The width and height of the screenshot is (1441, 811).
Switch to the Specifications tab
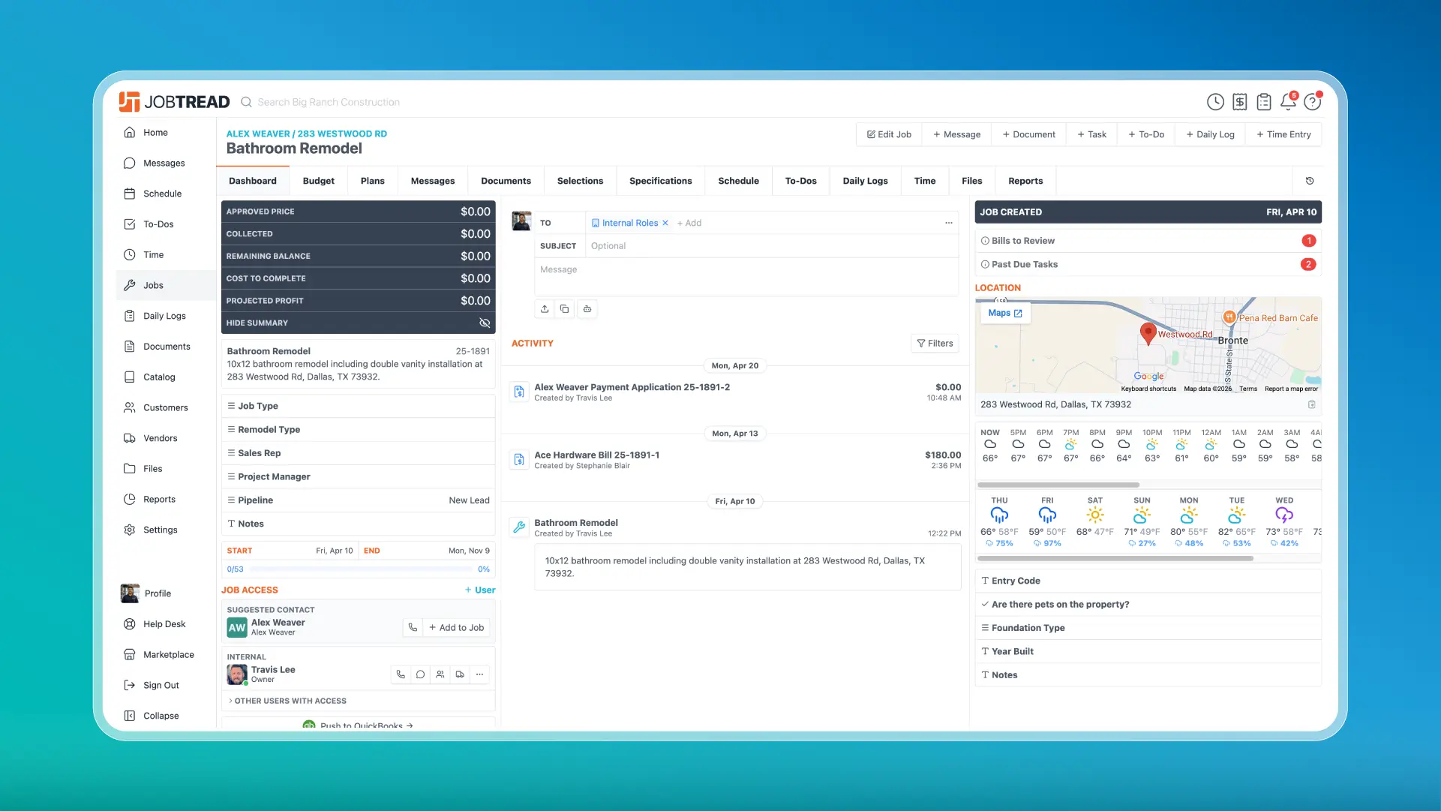pos(661,181)
